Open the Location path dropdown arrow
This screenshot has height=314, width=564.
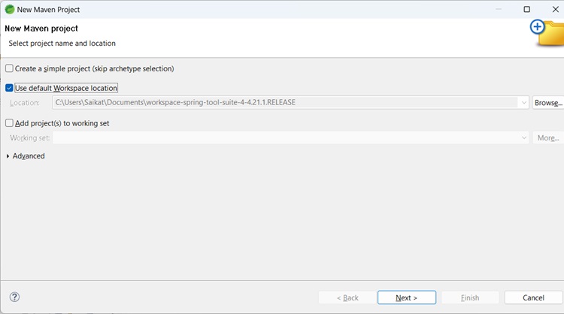click(x=523, y=102)
